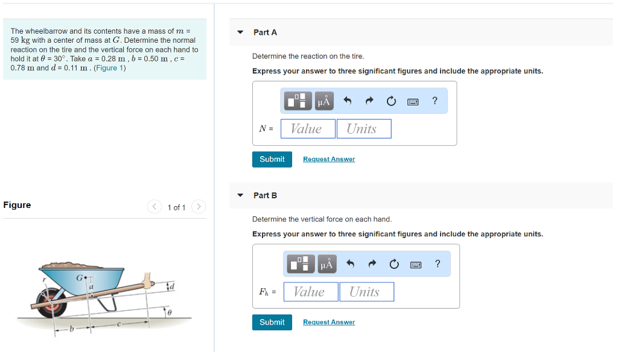
Task: Submit the Part A answer
Action: [272, 159]
